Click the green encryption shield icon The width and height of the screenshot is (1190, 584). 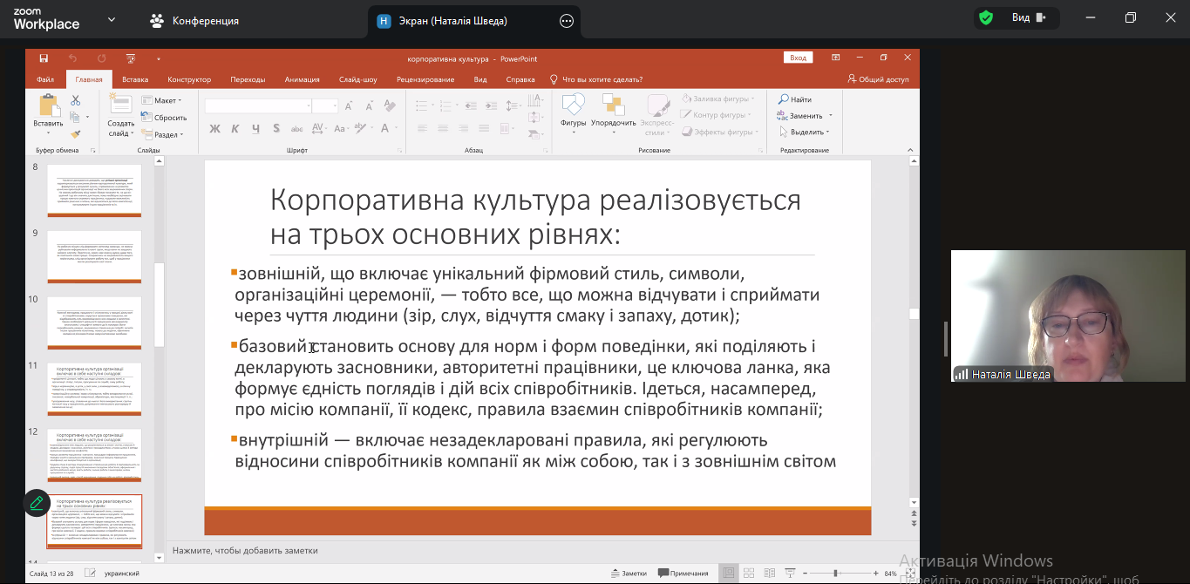click(x=986, y=18)
